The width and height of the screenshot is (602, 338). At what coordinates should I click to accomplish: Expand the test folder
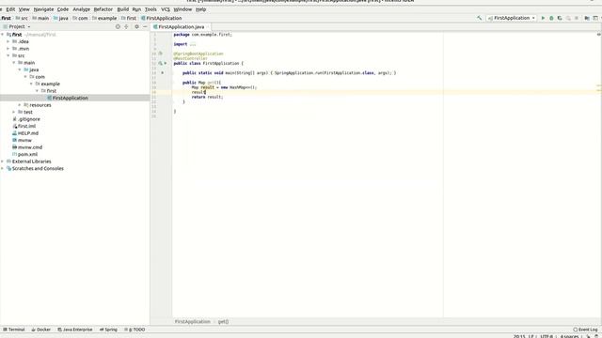[14, 112]
